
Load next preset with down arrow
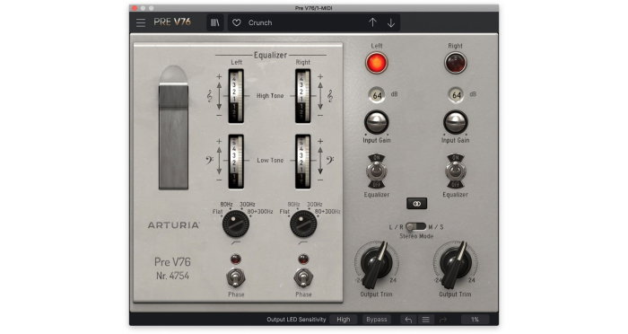pos(391,22)
